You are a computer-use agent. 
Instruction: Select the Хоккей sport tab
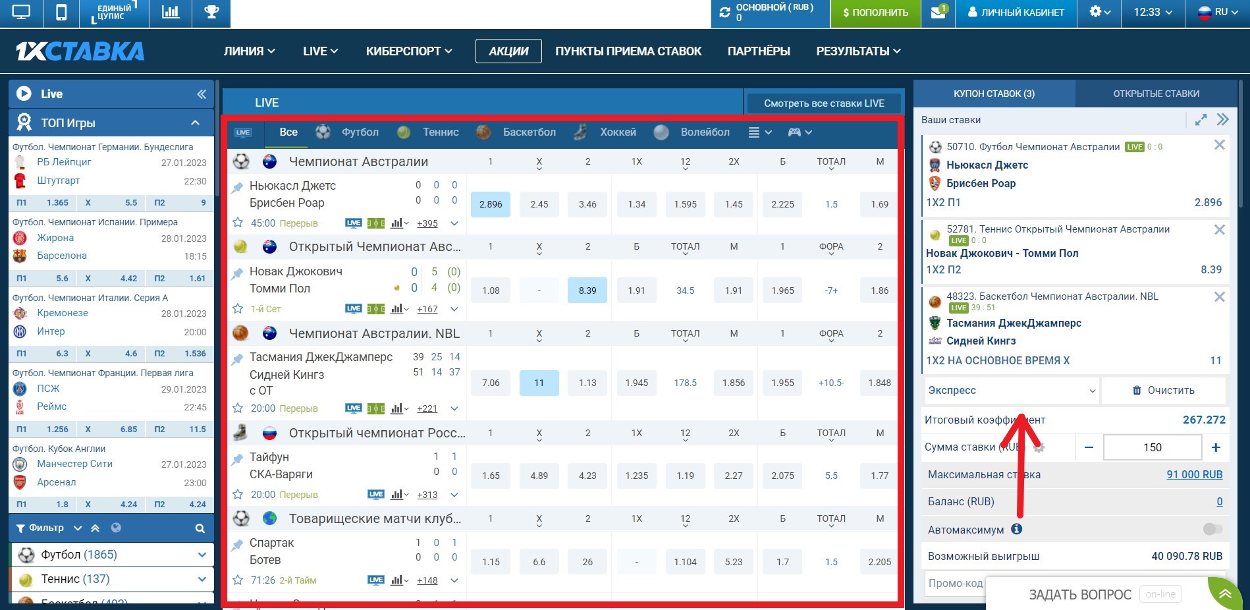tap(605, 132)
